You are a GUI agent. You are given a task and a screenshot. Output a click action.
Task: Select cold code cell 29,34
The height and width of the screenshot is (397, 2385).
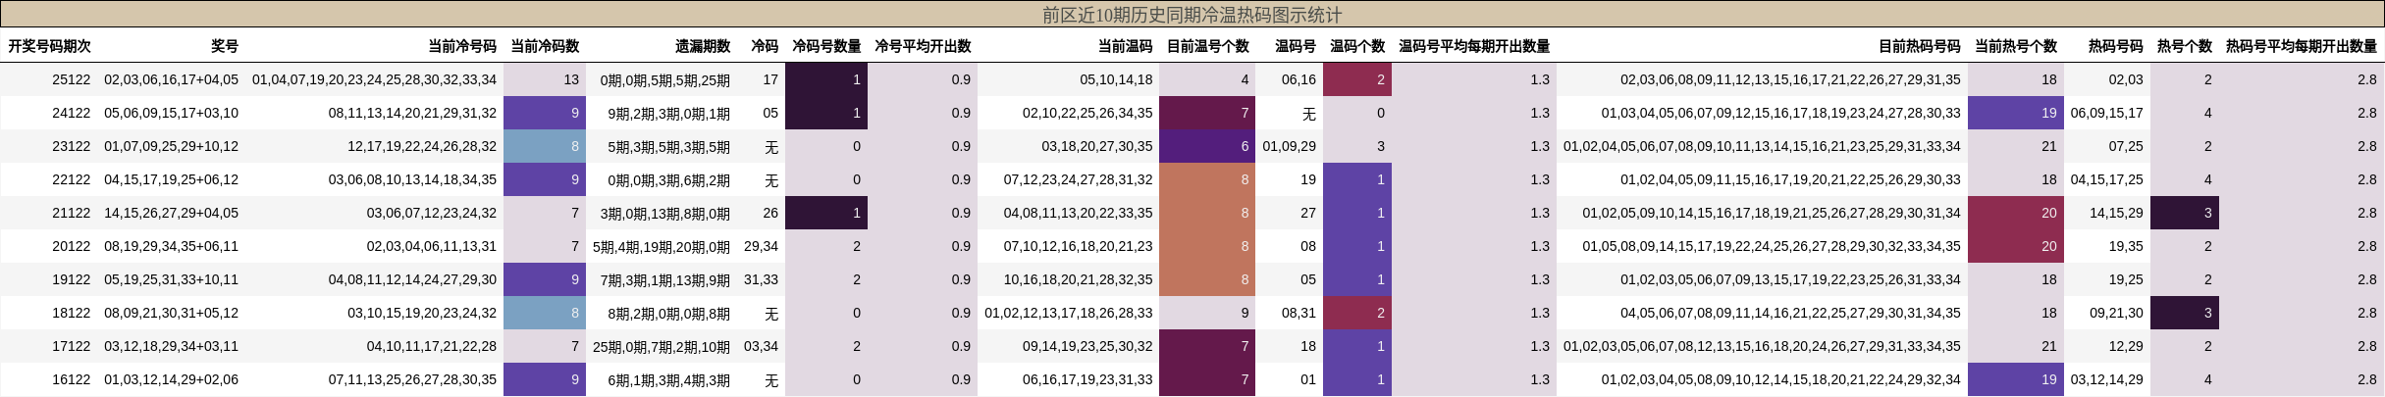coord(761,246)
